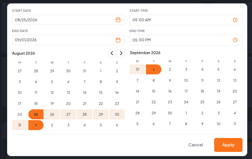252x159 pixels.
Task: Choose August 28 within the shaded range
Action: (85, 114)
